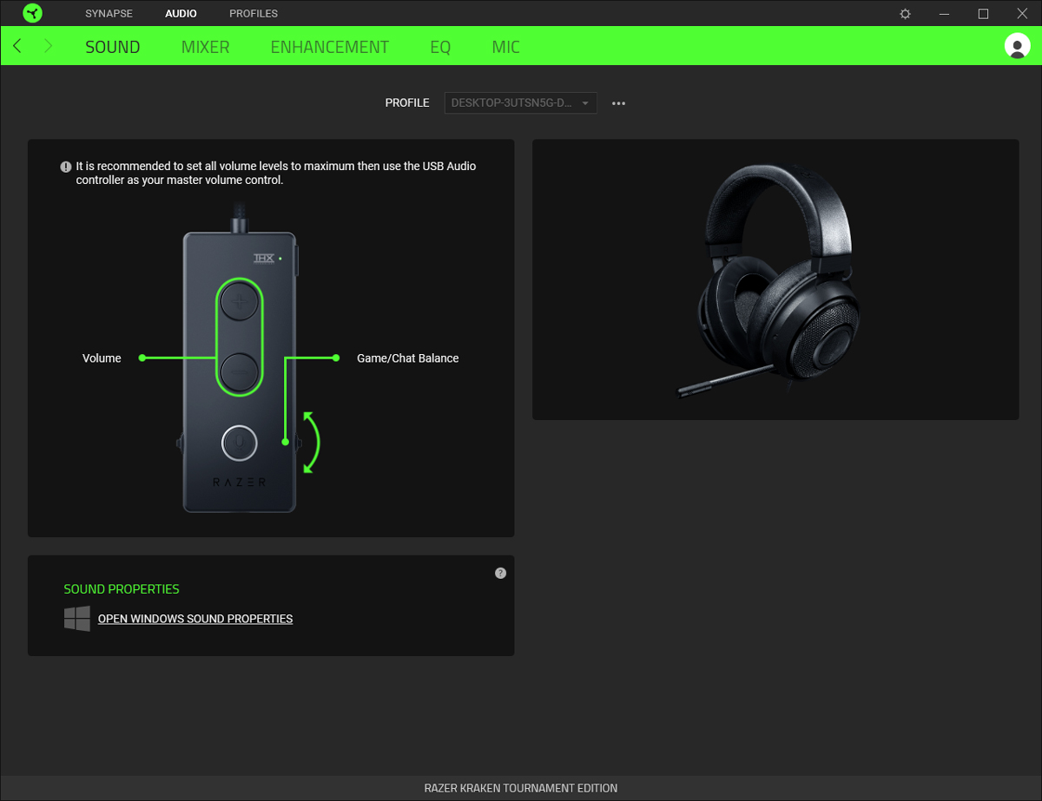Go back with the left arrow
The width and height of the screenshot is (1042, 801).
tap(17, 46)
